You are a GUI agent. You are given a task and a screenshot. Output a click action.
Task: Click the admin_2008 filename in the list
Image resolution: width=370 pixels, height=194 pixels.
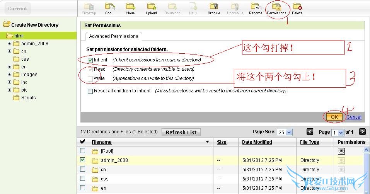[114, 160]
